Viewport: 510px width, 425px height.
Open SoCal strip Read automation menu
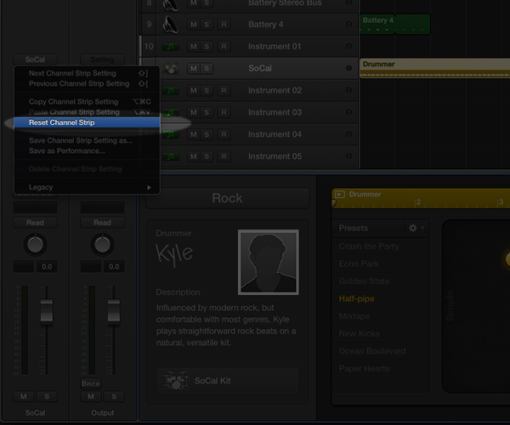[35, 223]
